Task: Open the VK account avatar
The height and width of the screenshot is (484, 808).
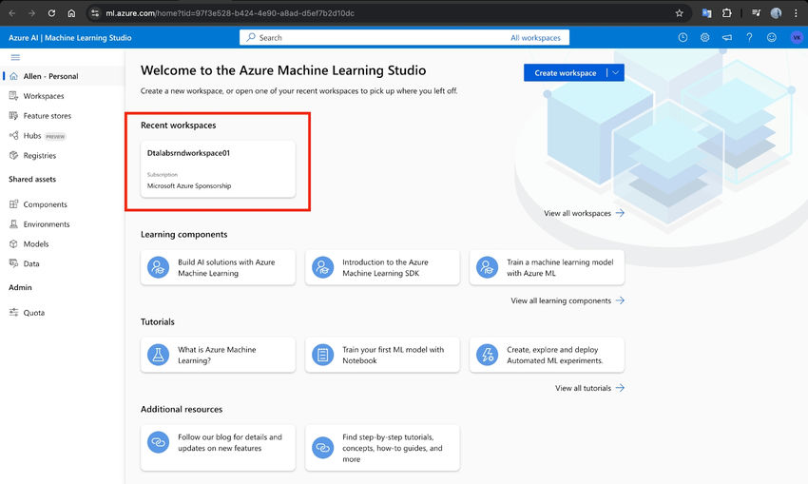Action: pos(797,37)
